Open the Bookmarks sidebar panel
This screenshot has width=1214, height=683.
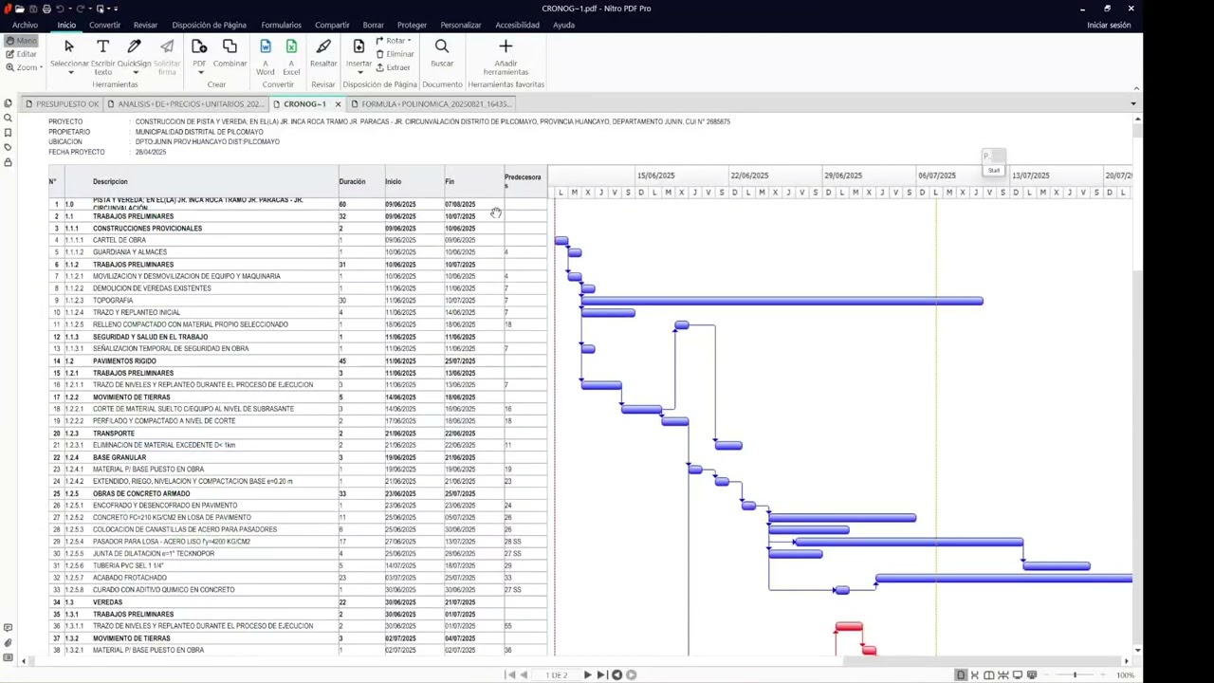coord(8,133)
